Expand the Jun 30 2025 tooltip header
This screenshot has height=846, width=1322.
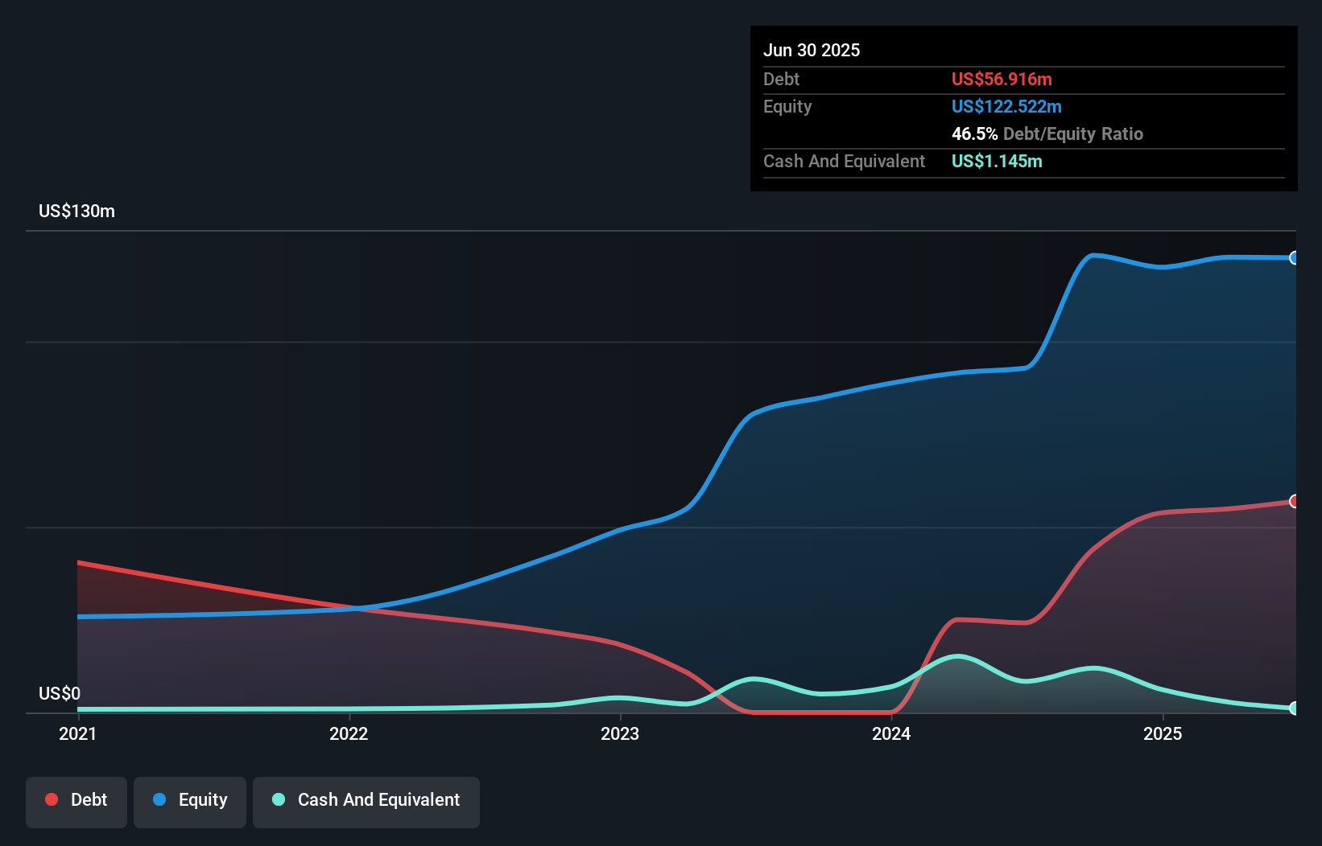(812, 50)
